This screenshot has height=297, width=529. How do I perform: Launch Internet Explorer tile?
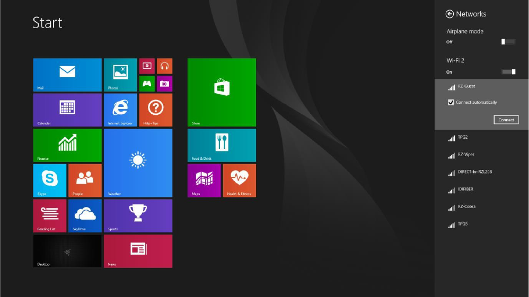[x=120, y=110]
